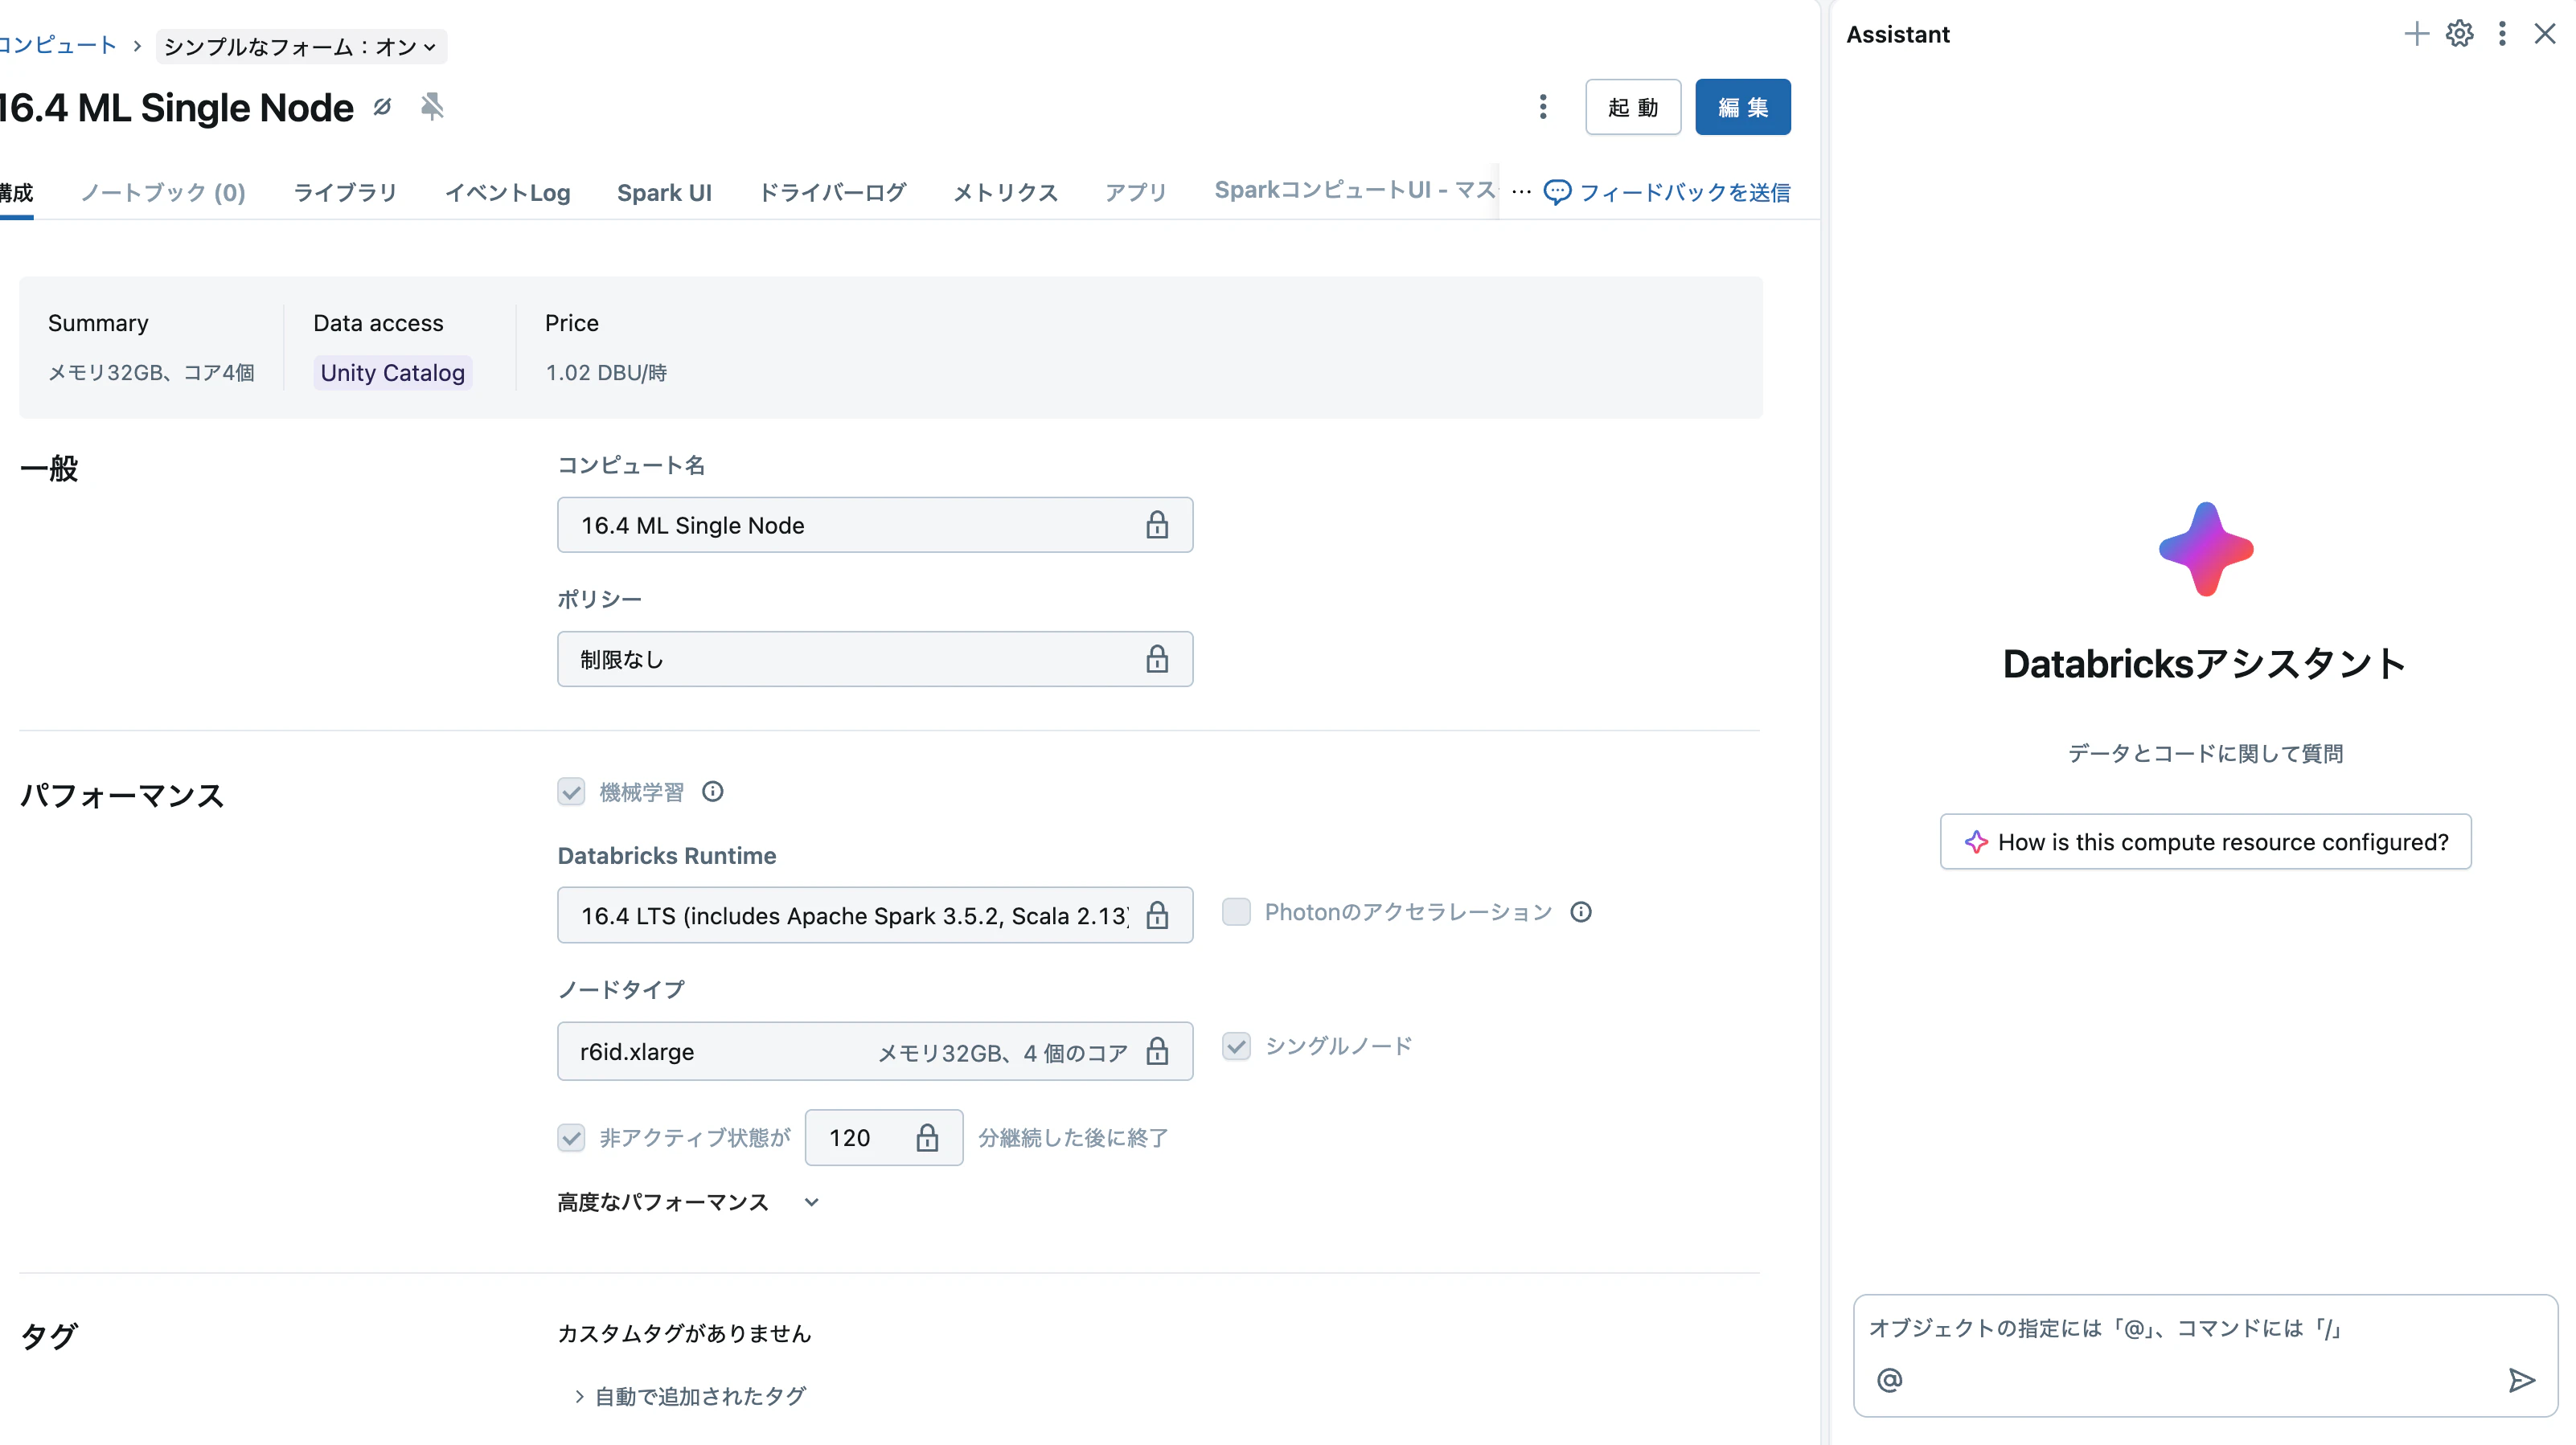Click the tag-off icon next to cluster title
This screenshot has height=1445, width=2576.
coord(382,107)
